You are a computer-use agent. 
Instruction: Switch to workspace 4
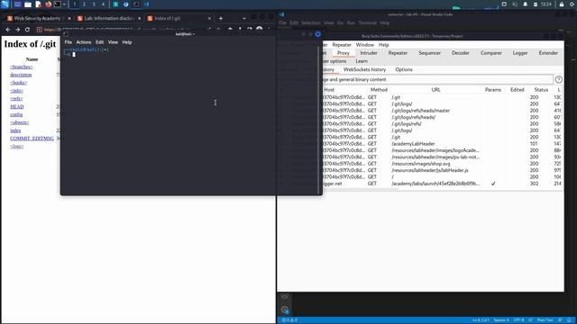click(x=103, y=4)
